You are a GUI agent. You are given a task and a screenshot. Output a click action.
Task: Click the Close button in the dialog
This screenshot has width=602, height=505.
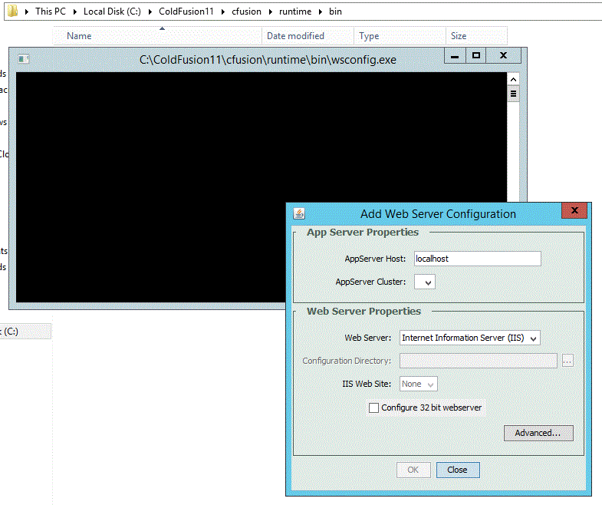point(458,470)
